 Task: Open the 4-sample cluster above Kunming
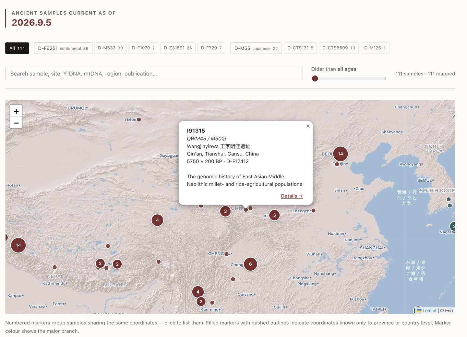point(198,292)
